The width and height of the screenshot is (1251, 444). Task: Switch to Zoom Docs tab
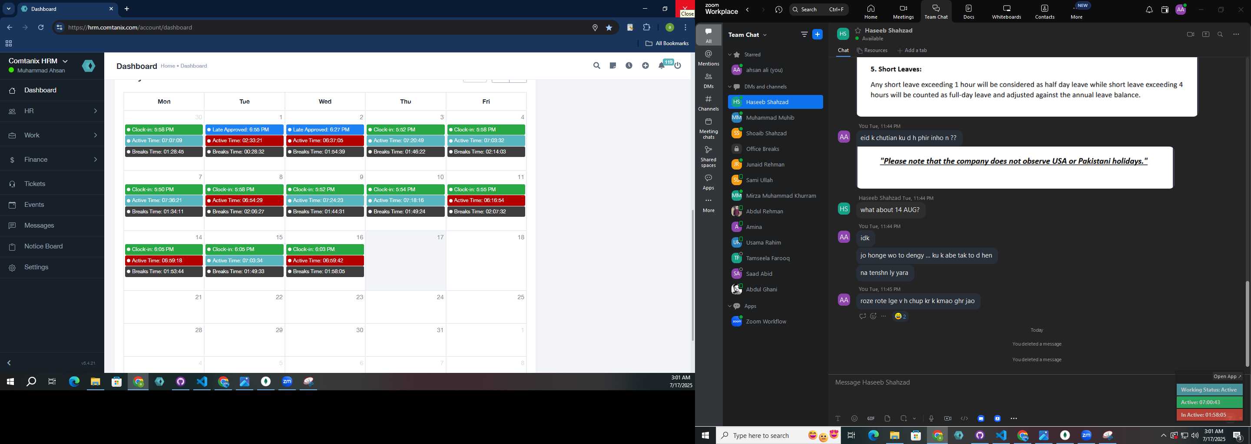(x=969, y=12)
